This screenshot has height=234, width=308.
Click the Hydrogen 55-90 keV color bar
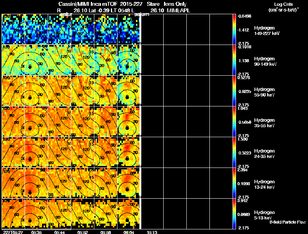pos(234,91)
